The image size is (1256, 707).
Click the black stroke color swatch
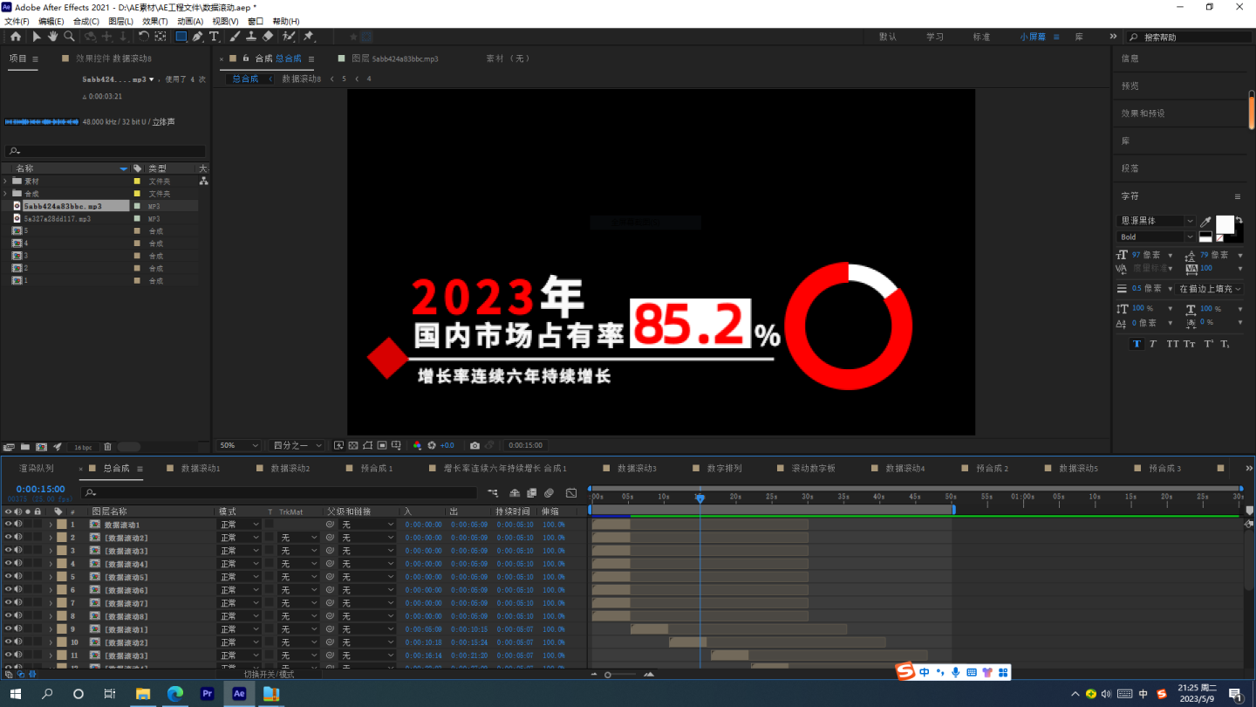(1236, 233)
